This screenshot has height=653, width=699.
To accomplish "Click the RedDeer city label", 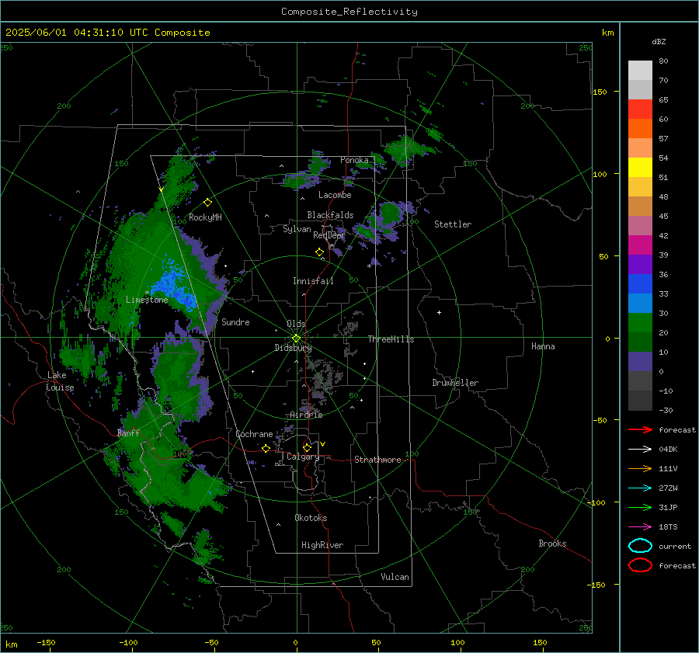I will click(x=329, y=235).
